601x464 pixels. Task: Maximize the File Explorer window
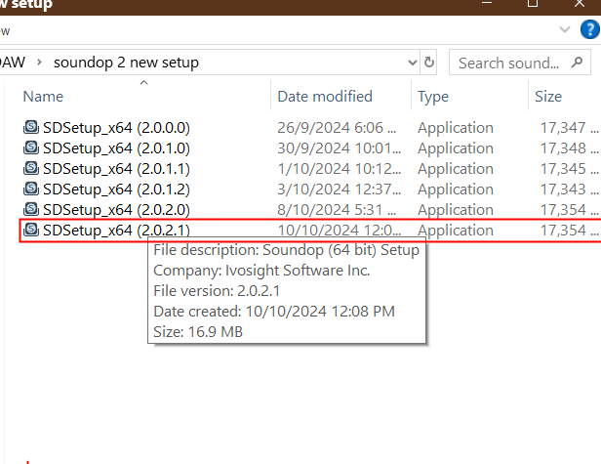tap(533, 5)
